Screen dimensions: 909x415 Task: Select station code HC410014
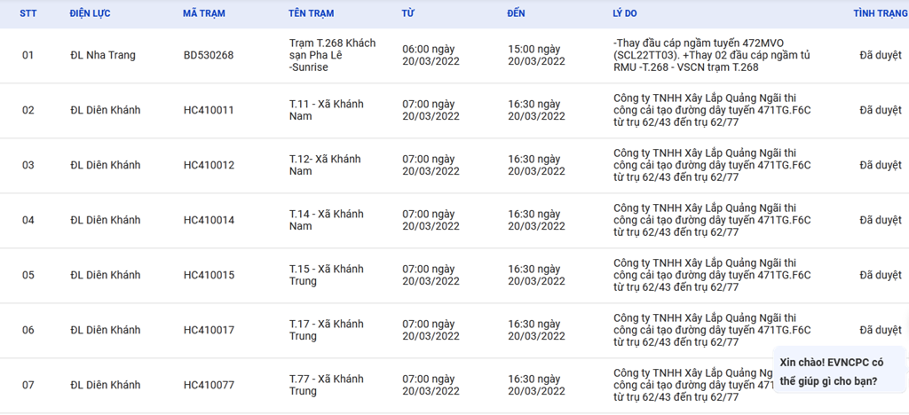[209, 220]
